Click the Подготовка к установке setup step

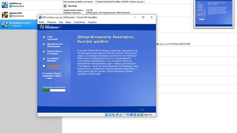(x=53, y=52)
